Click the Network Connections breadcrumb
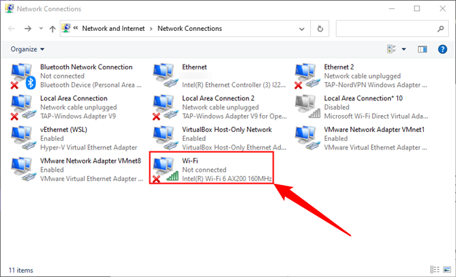This screenshot has width=456, height=277. [x=189, y=29]
